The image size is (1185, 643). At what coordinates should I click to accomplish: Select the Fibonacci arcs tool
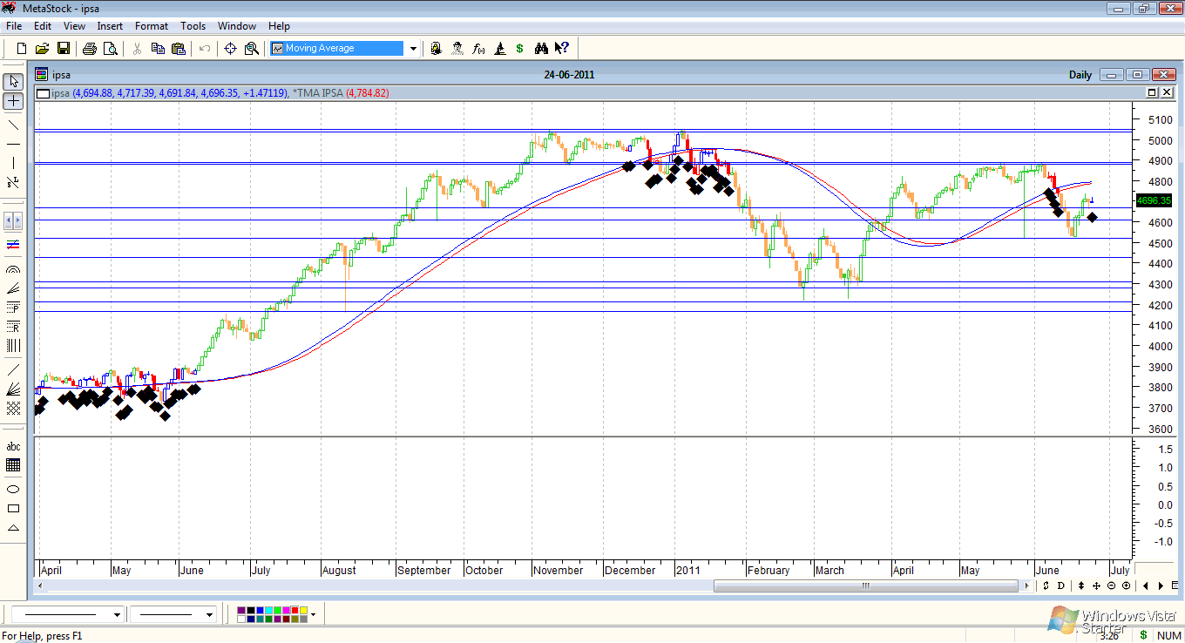pyautogui.click(x=13, y=270)
